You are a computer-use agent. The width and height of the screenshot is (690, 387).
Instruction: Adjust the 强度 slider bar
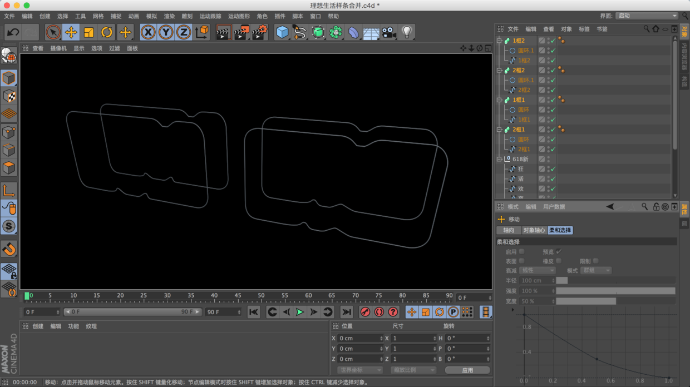[x=615, y=291]
